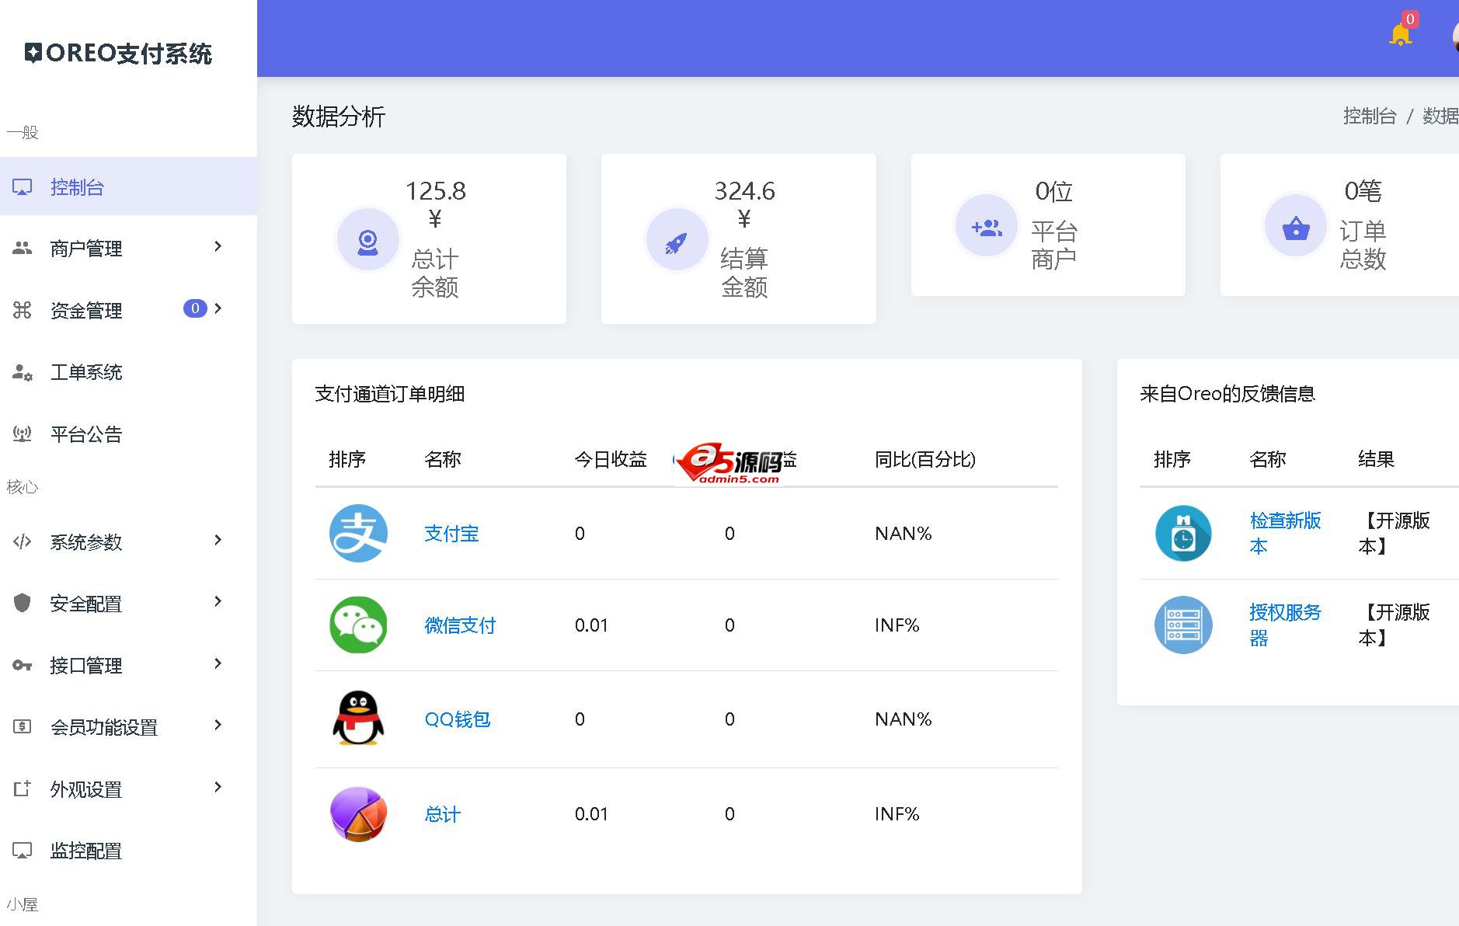Click the pie chart 总计 icon
This screenshot has height=926, width=1459.
pyautogui.click(x=358, y=814)
